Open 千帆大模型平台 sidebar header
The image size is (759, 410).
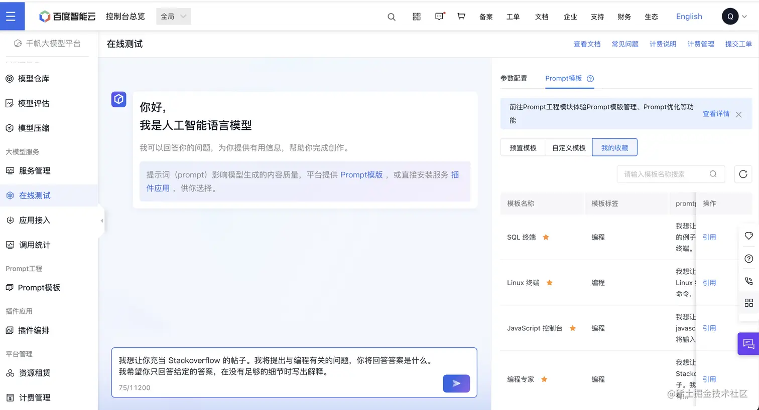(x=48, y=44)
